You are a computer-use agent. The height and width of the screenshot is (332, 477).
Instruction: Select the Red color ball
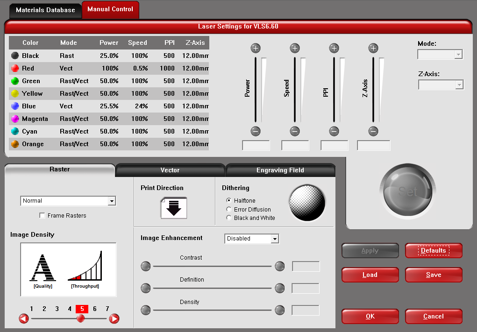coord(15,68)
